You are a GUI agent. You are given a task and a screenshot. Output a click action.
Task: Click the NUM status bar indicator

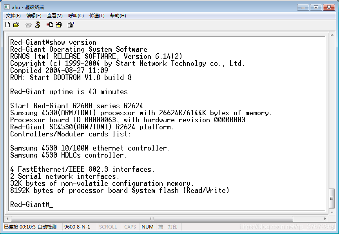pyautogui.click(x=147, y=227)
